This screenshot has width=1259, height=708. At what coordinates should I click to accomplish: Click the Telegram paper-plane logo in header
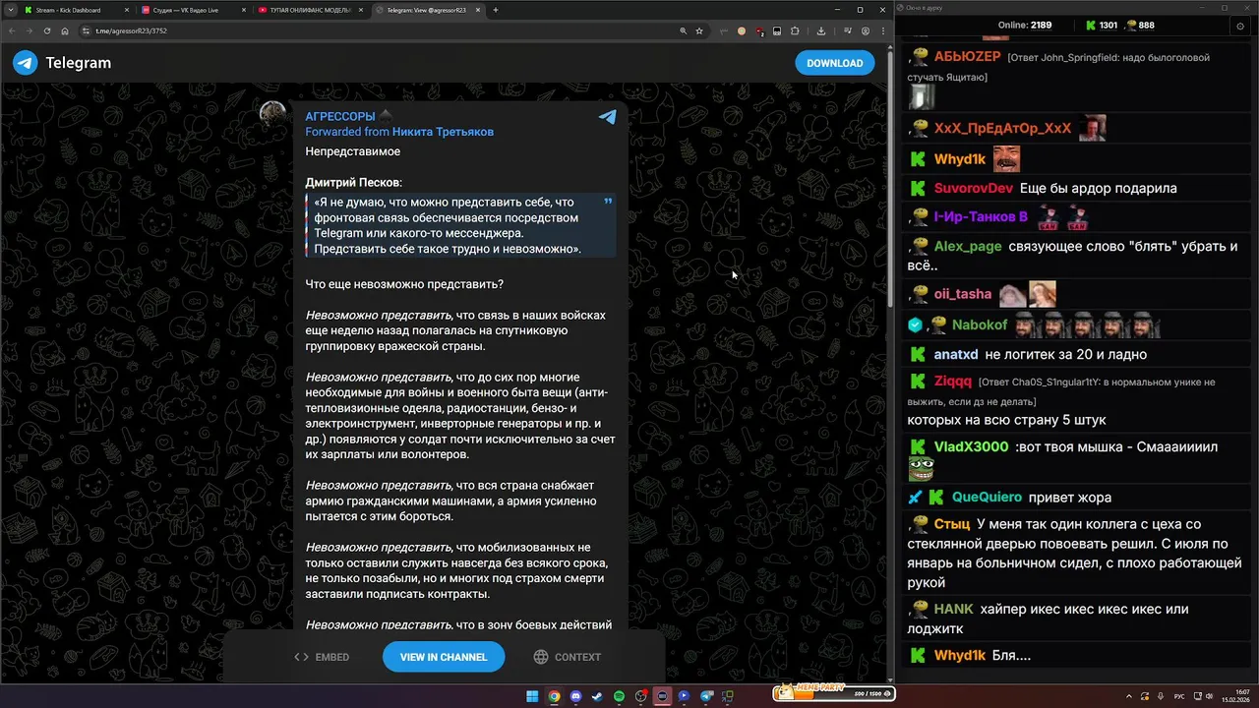click(x=25, y=63)
